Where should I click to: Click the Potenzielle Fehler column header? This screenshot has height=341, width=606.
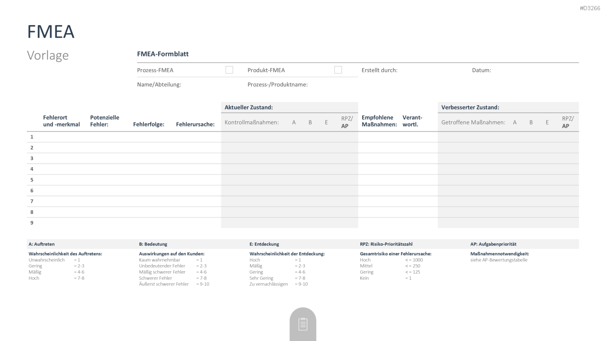(105, 121)
